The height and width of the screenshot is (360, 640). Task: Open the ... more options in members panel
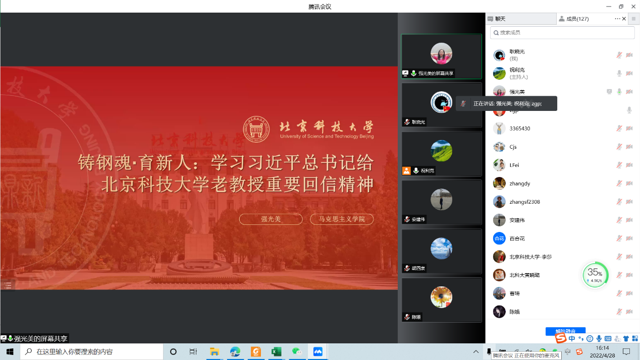pyautogui.click(x=617, y=18)
